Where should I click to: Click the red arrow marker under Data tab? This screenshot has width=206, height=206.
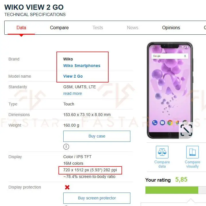coord(21,35)
